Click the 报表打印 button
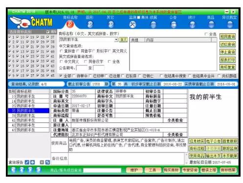The image size is (243, 183). (227, 60)
